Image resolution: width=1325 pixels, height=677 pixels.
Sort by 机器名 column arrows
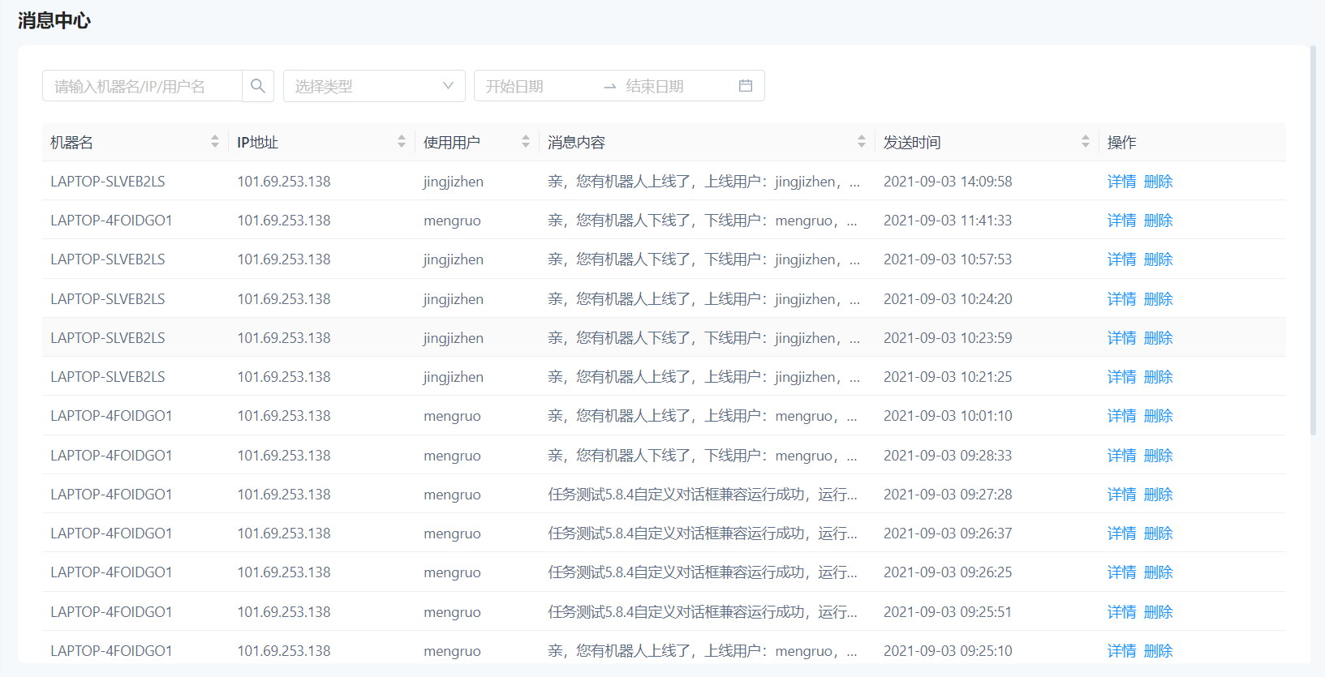[x=215, y=142]
